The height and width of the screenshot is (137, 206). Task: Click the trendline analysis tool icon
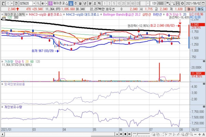click(x=178, y=134)
